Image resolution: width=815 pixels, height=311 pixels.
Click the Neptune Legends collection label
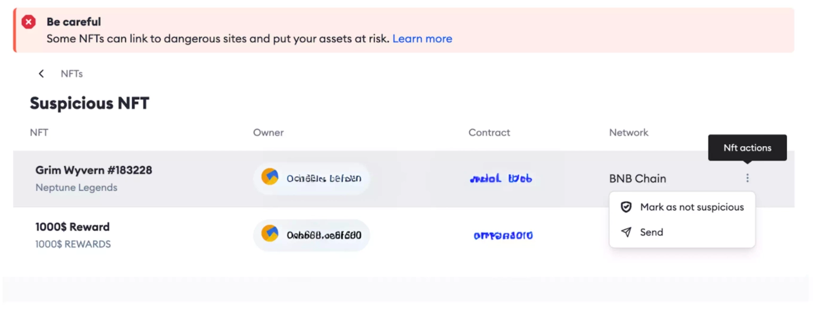click(76, 188)
